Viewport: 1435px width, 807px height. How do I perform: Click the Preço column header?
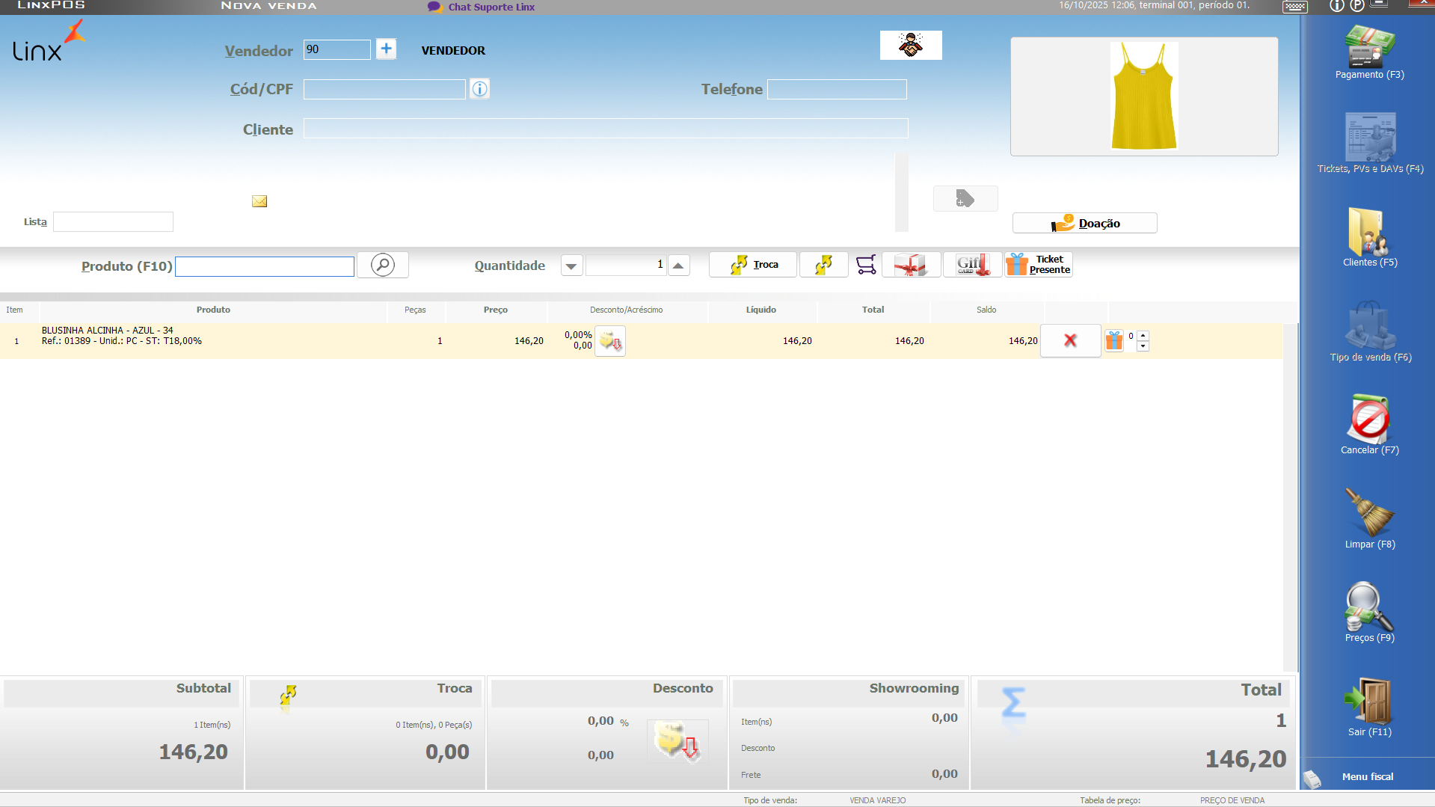[x=495, y=310]
